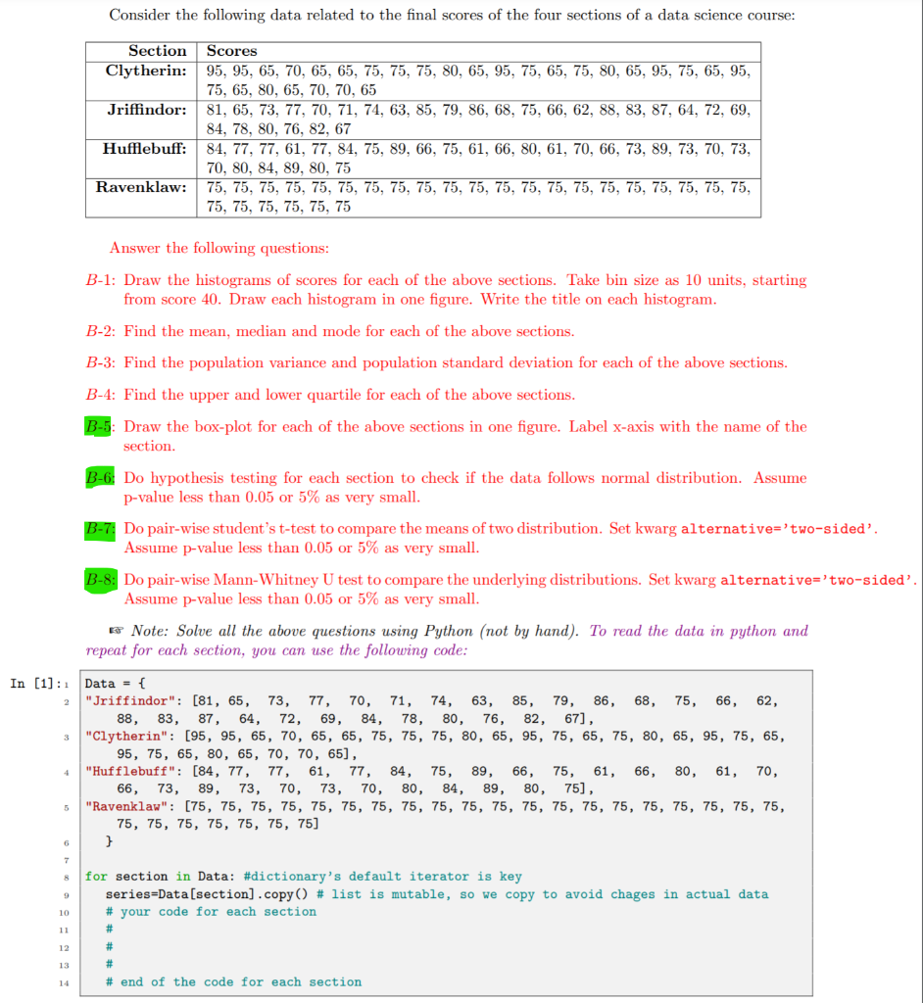This screenshot has height=1003, width=923.
Task: Click the "Ravenklaw" key in code
Action: 126,807
